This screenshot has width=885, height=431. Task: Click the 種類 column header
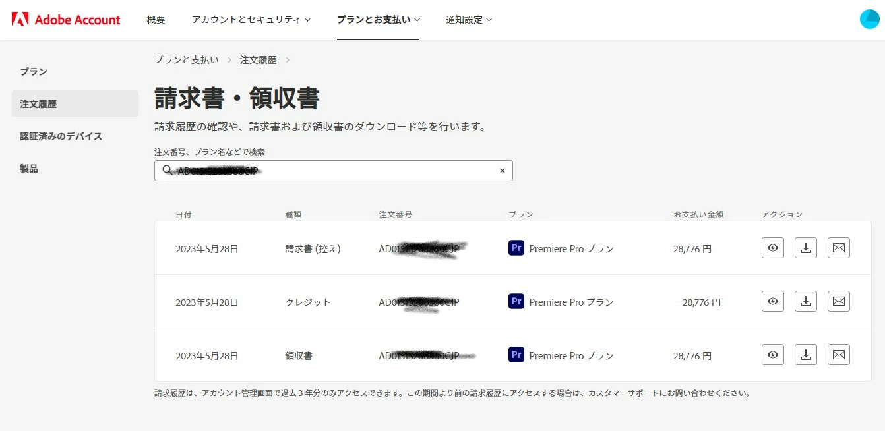pos(293,215)
